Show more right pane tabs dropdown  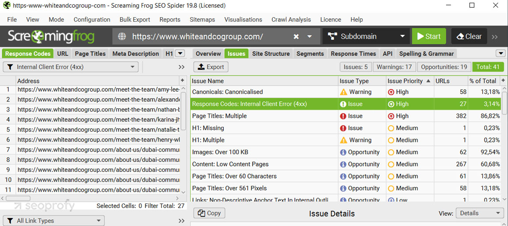(501, 54)
